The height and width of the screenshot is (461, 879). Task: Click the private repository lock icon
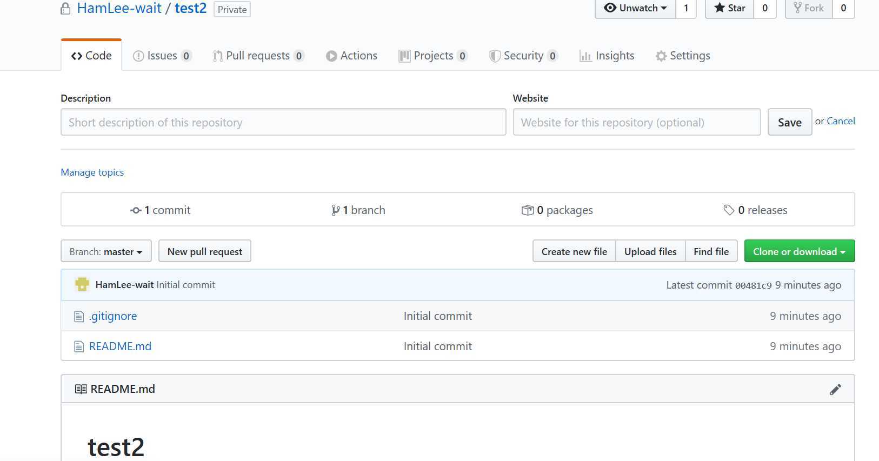click(65, 9)
